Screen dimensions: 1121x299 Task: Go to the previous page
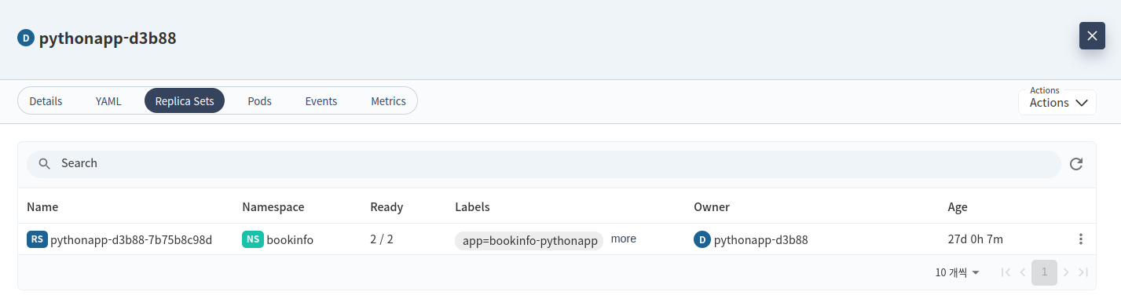(1023, 272)
